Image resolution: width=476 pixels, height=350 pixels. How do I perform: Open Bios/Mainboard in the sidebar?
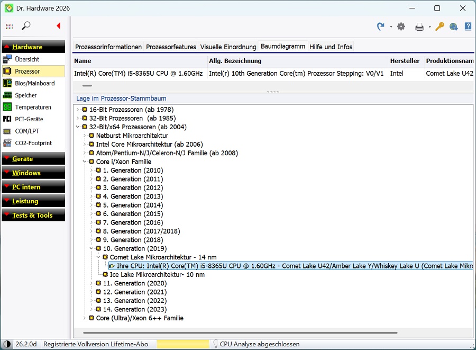33,83
